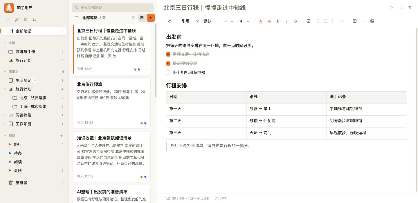Open the note sort/filter icon
Viewport: 418px width, 203px height.
133,18
